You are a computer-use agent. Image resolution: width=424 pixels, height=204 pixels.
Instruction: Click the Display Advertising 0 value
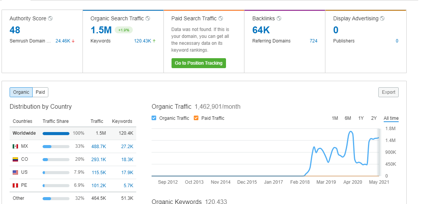point(336,30)
